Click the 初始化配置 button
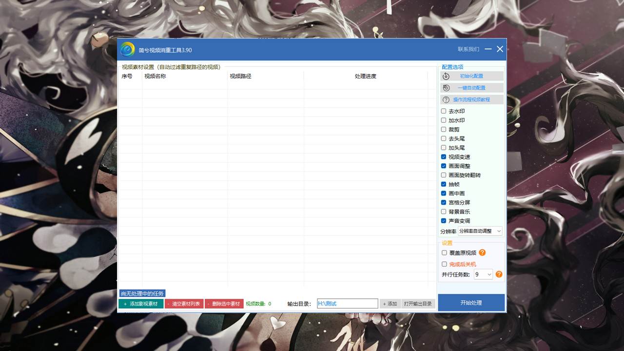Viewport: 624px width, 351px height. (472, 76)
